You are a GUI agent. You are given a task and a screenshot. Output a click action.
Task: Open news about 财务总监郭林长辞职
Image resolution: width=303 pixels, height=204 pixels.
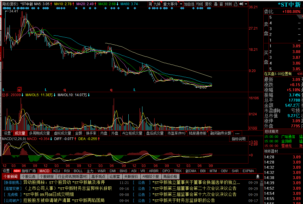[x=67, y=189]
